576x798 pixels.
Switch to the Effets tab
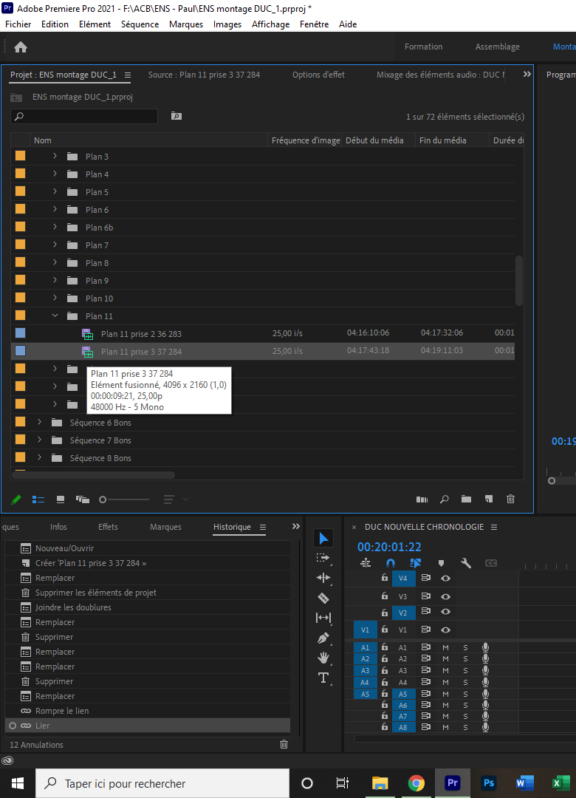(108, 527)
